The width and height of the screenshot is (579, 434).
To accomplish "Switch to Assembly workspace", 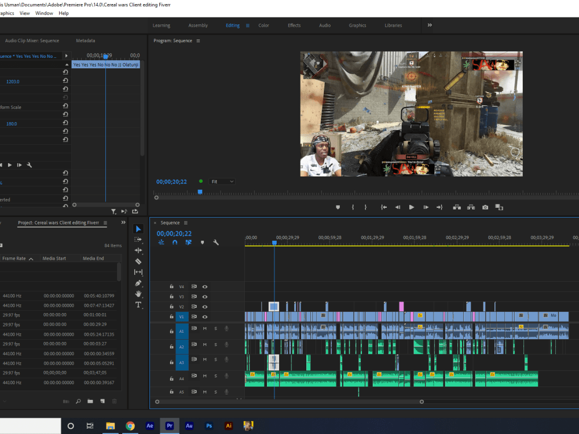I will (x=198, y=25).
